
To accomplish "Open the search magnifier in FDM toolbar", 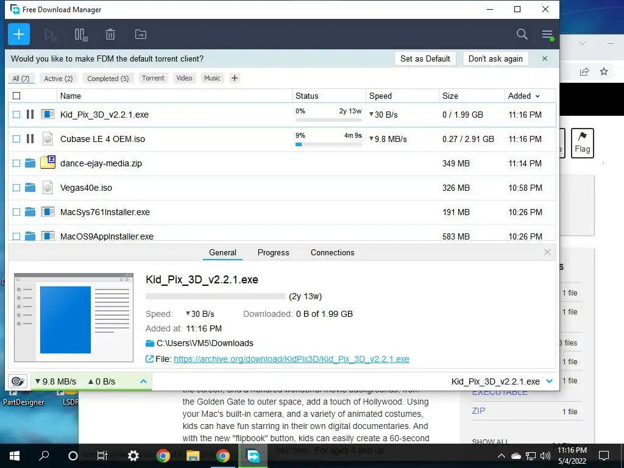I will 522,34.
